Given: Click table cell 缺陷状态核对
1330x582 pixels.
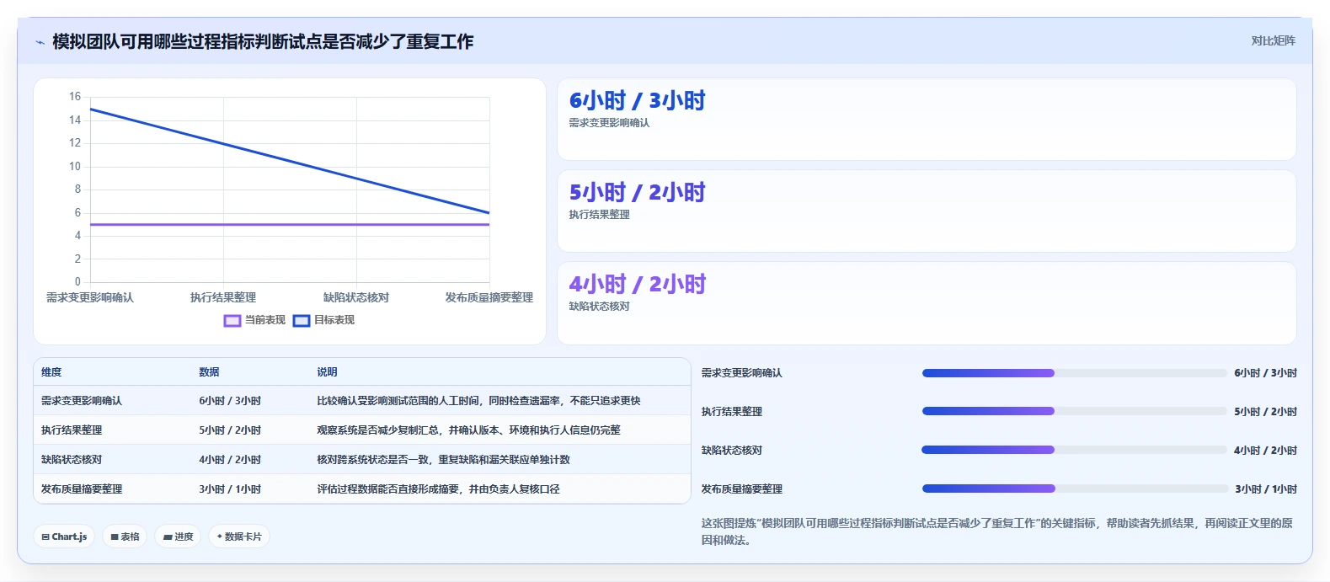Looking at the screenshot, I should click(x=72, y=460).
